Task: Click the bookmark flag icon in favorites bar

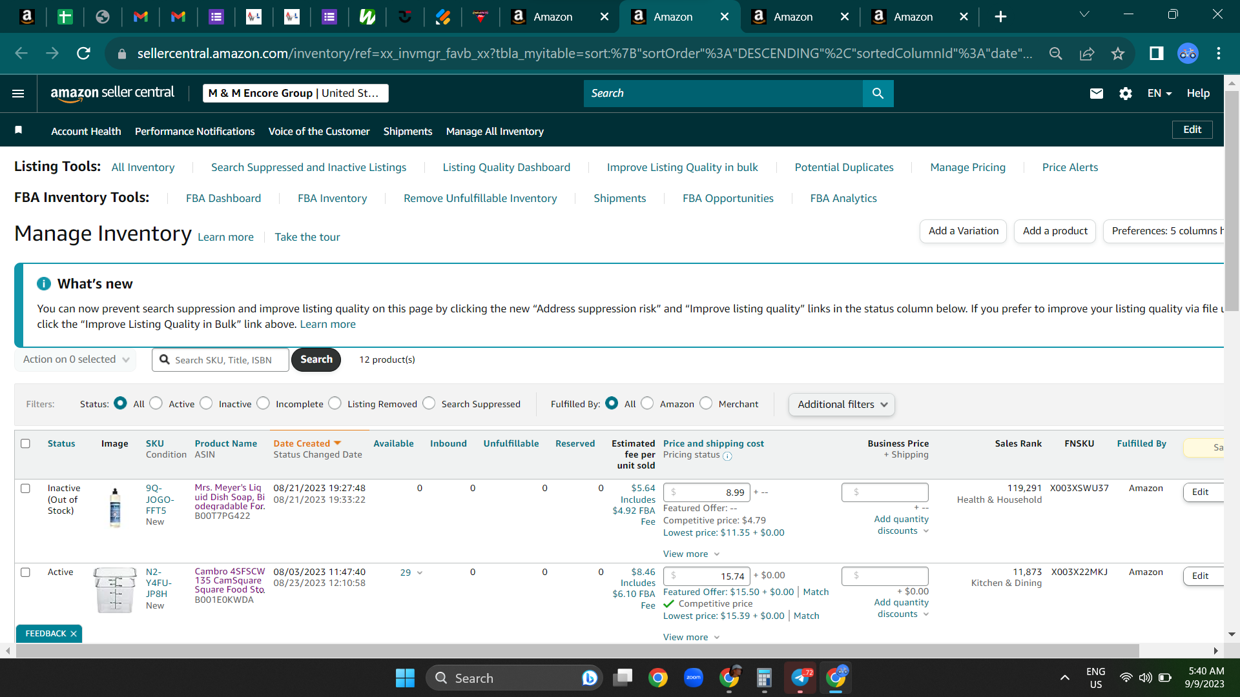Action: [x=19, y=130]
